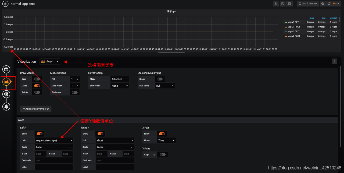This screenshot has width=344, height=173.
Task: Save the dashboard with the disk icon
Action: click(283, 4)
